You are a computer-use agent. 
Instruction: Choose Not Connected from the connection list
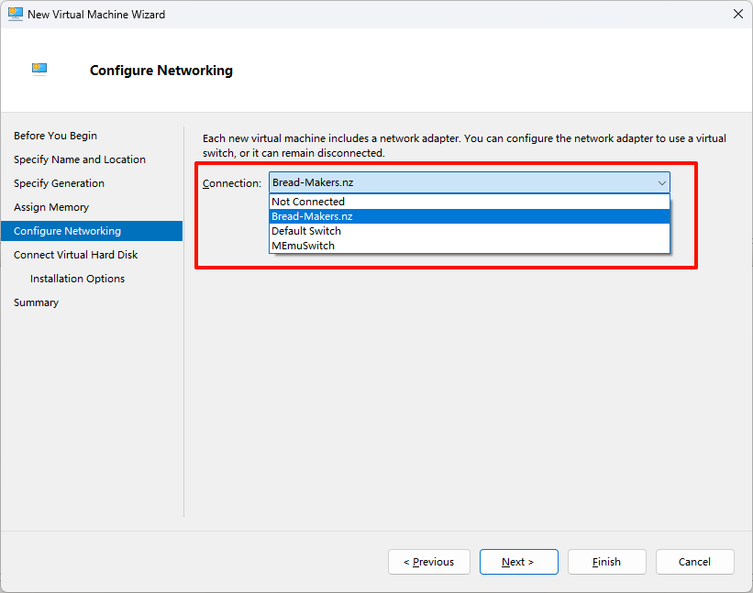click(308, 202)
